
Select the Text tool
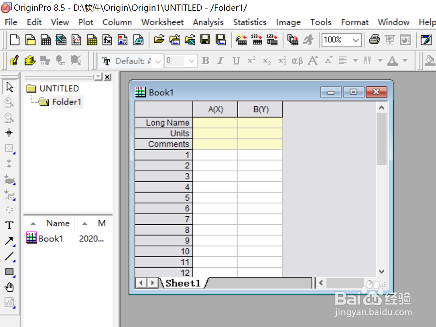(x=9, y=225)
